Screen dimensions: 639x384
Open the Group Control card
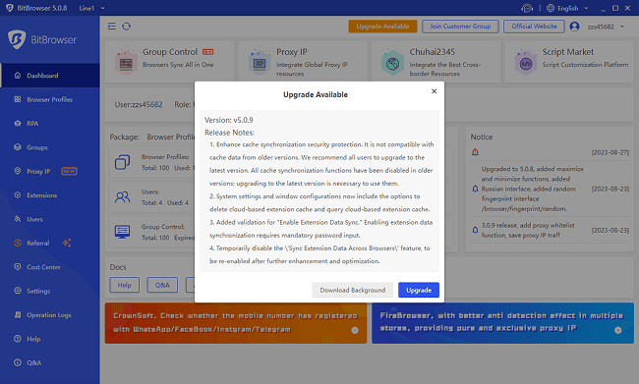tap(169, 62)
